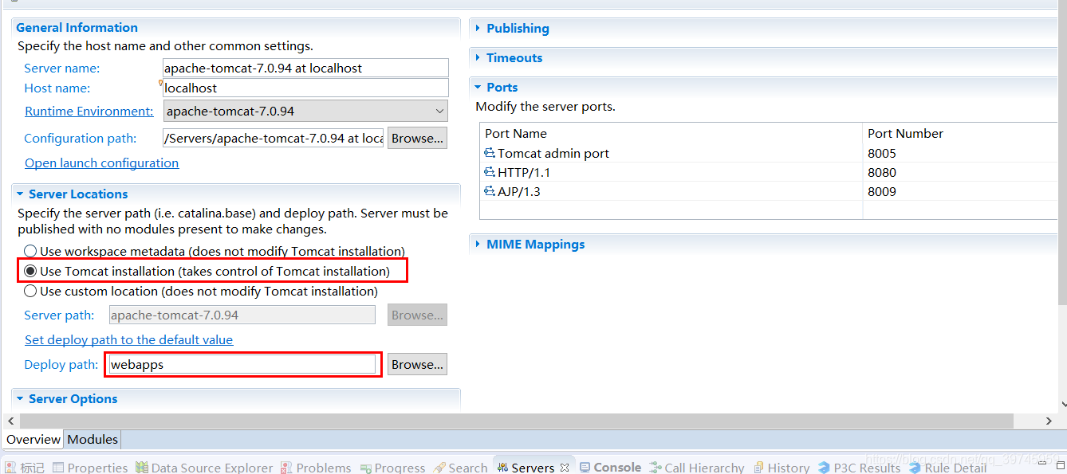Focus the Configuration path field
The width and height of the screenshot is (1067, 474).
click(x=274, y=138)
